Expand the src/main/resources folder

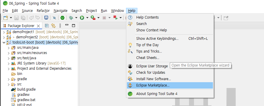click(x=9, y=53)
